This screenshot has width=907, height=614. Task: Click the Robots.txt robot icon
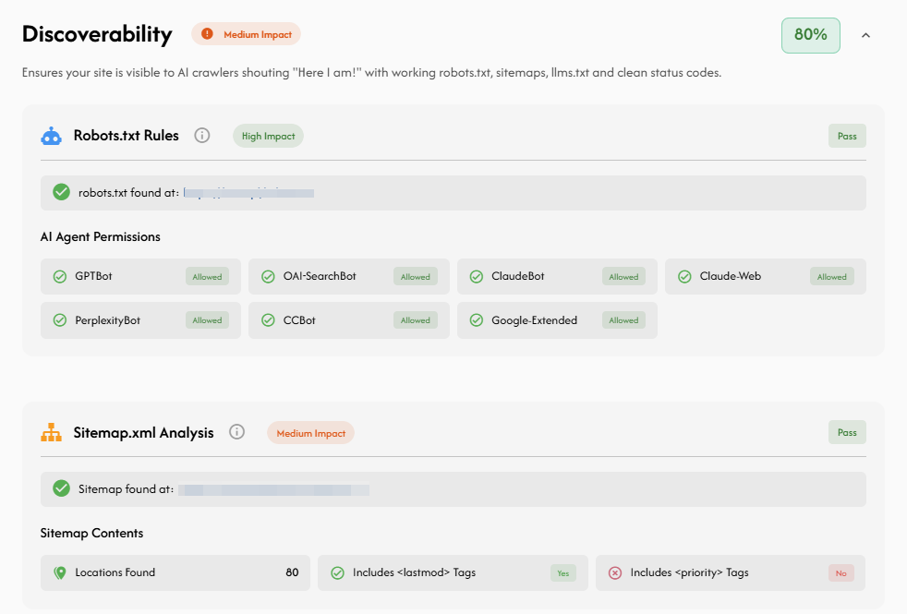pos(51,136)
